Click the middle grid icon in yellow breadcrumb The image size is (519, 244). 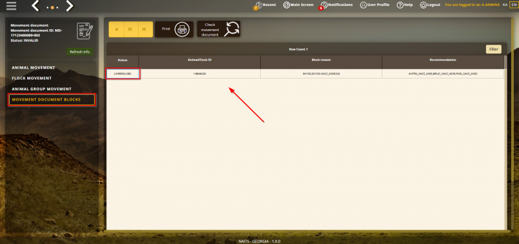pos(130,29)
